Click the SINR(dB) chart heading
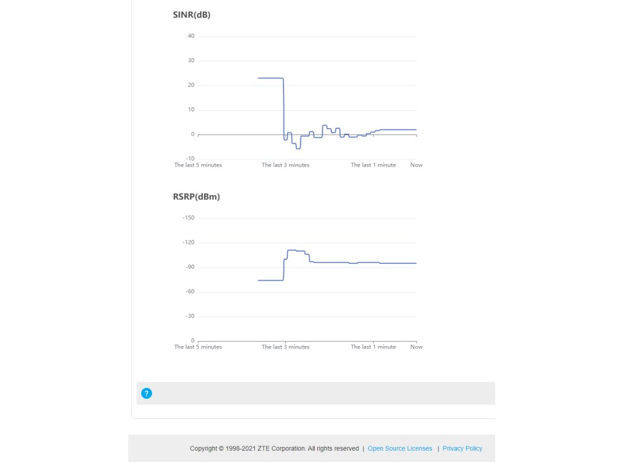This screenshot has width=623, height=467. tap(192, 15)
